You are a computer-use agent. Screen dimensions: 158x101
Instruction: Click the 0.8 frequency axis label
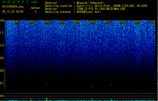(x=2, y=71)
